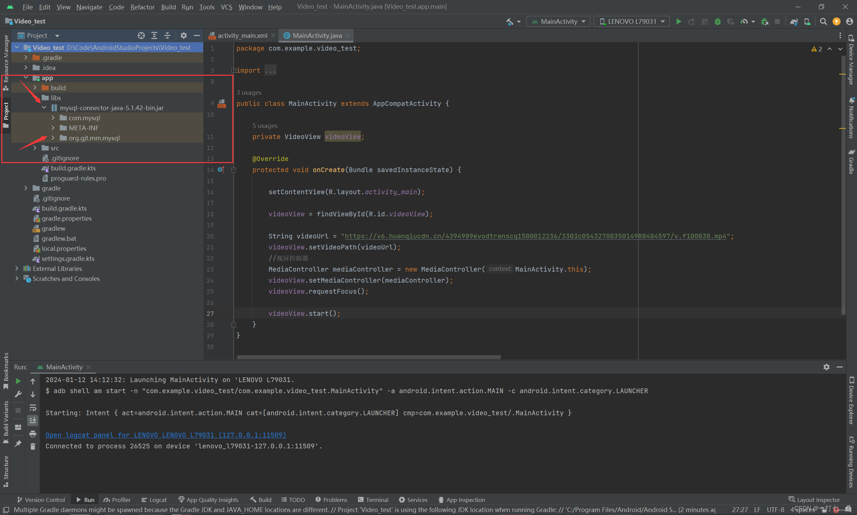Click the trash Clear All icon in Run panel
Viewport: 857px width, 515px height.
coord(32,447)
